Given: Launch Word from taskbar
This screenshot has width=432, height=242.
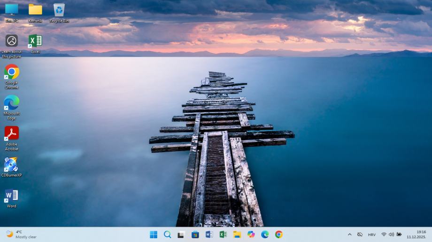Looking at the screenshot, I should (209, 235).
